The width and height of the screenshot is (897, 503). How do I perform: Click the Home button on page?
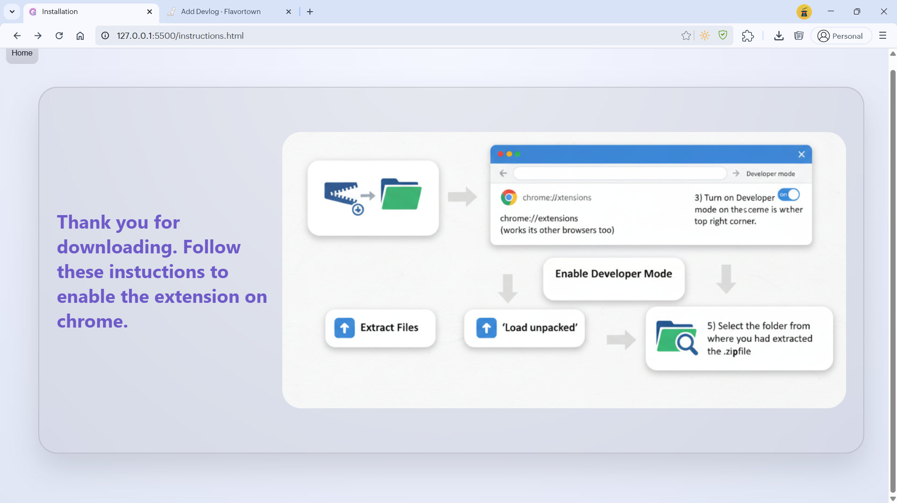pos(22,53)
